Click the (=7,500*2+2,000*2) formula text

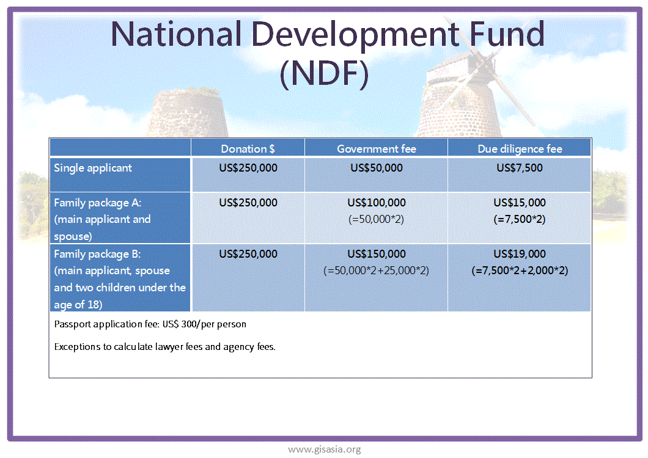[520, 271]
